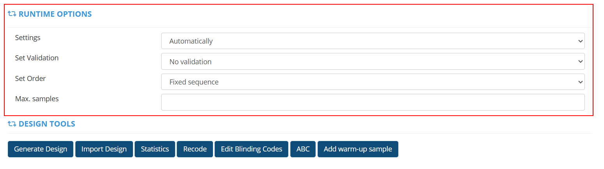Open the Set Order combo box
This screenshot has width=604, height=169.
pos(373,82)
